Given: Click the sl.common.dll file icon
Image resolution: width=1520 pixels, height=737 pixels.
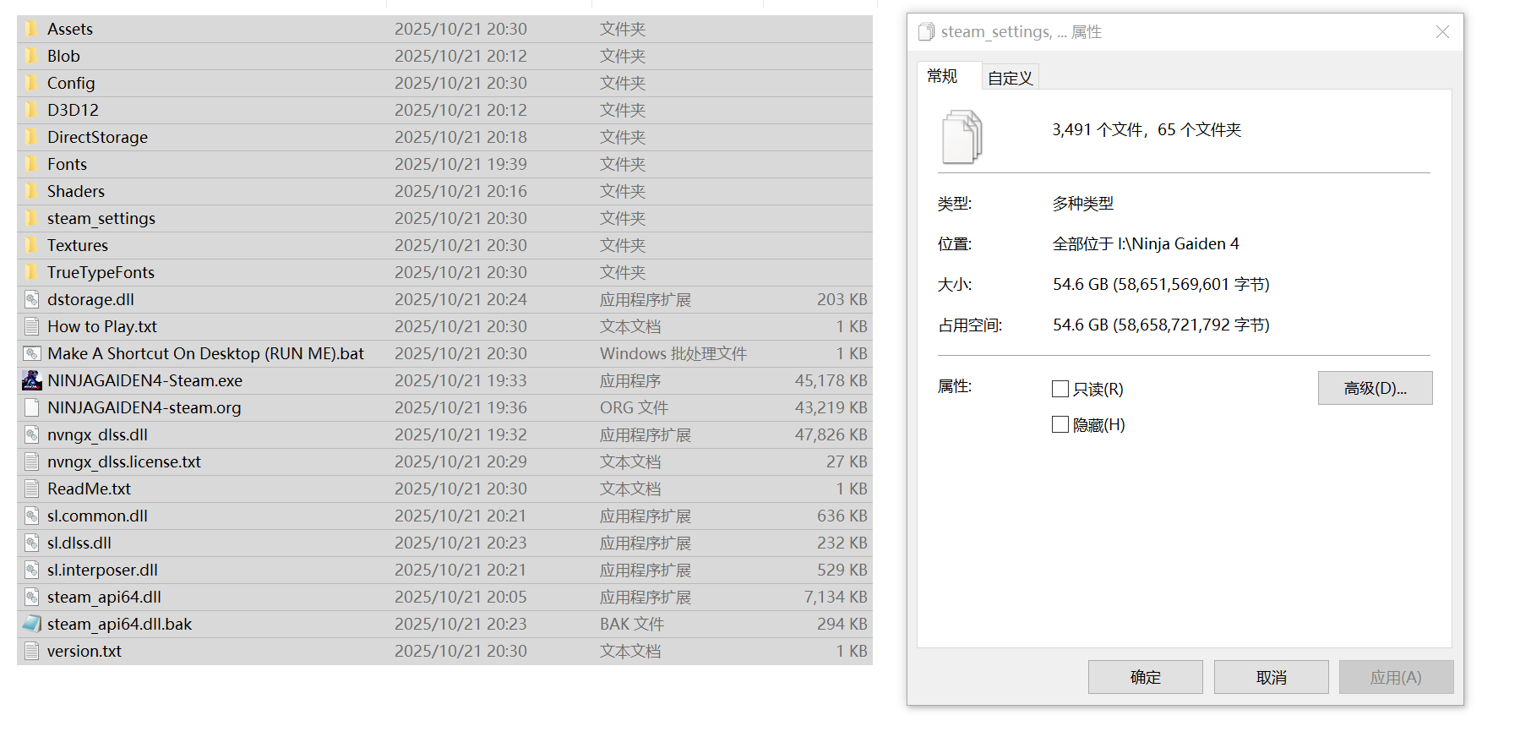Looking at the screenshot, I should 32,516.
